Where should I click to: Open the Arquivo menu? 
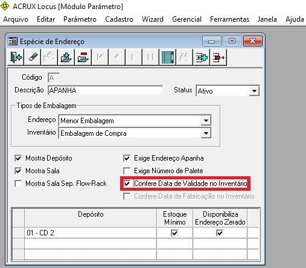click(x=16, y=19)
